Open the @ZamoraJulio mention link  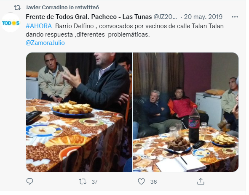point(45,43)
